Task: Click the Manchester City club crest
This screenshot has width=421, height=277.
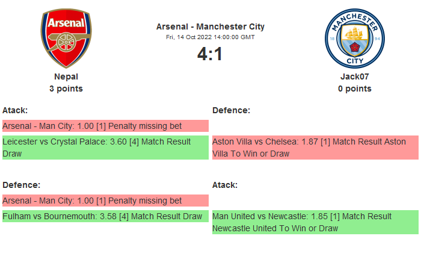Action: pyautogui.click(x=354, y=39)
